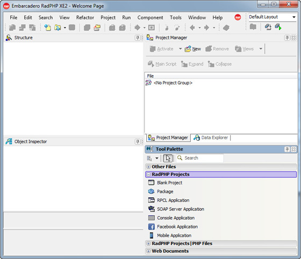
Task: Open the View menu
Action: pos(64,18)
